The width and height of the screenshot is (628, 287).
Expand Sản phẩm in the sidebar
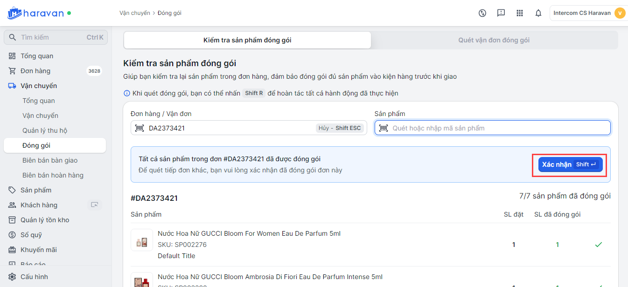pyautogui.click(x=36, y=190)
